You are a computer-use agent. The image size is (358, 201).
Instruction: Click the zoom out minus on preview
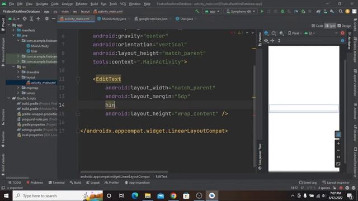(x=338, y=150)
